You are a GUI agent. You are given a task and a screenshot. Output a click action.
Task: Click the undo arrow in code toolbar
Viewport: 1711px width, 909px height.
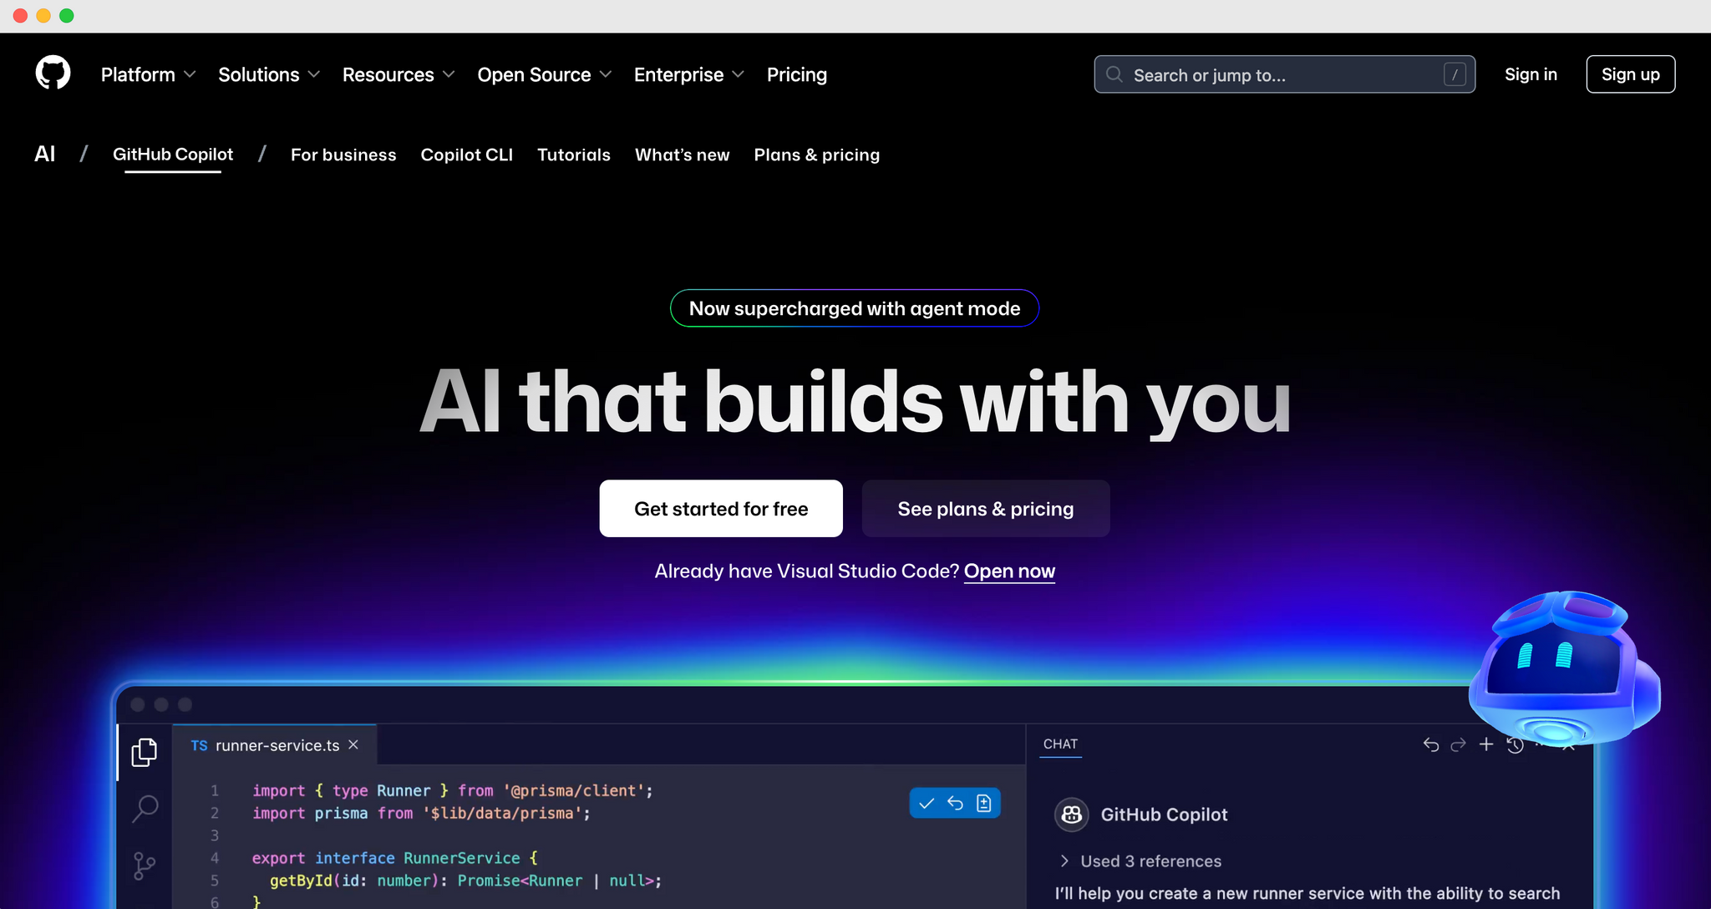[955, 804]
